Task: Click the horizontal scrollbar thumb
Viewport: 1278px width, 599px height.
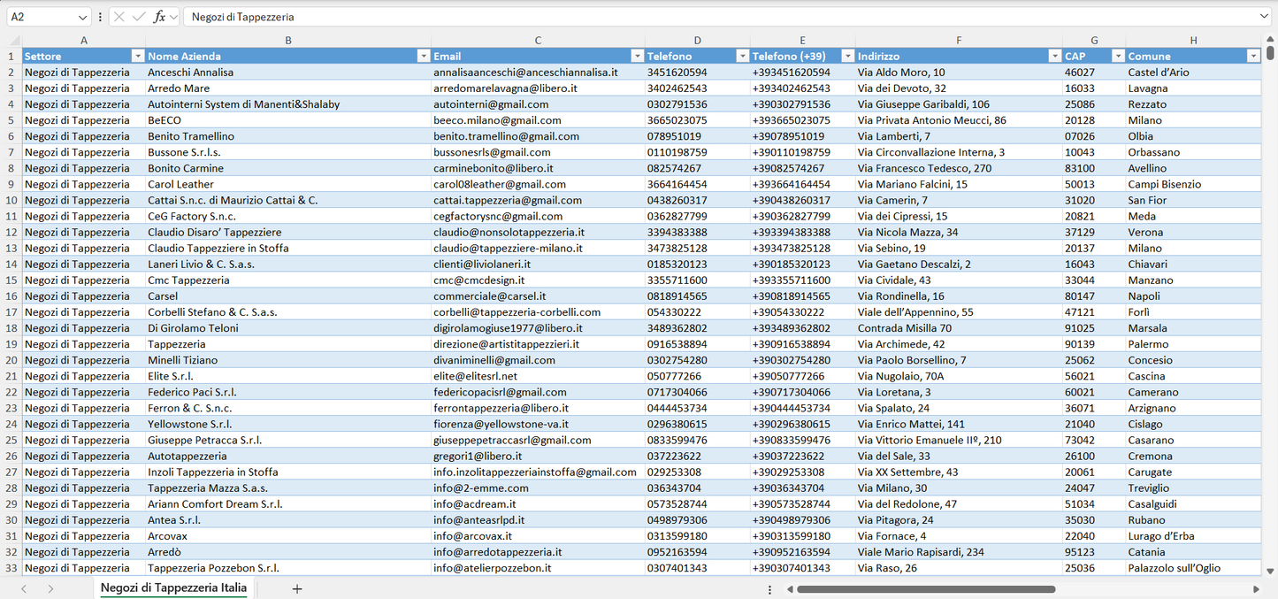Action: tap(926, 588)
